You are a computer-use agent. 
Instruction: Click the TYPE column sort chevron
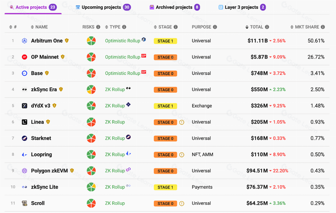tap(106, 27)
